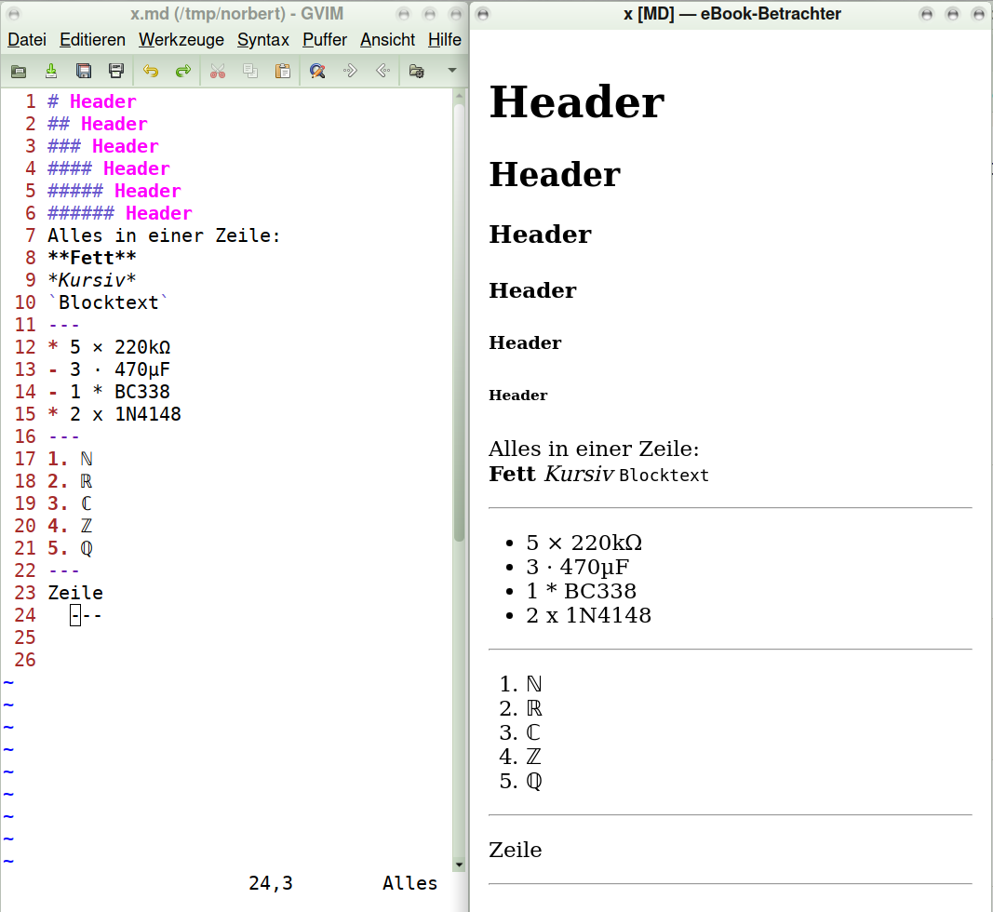The height and width of the screenshot is (912, 993).
Task: Click the Redo arrow icon
Action: click(183, 71)
